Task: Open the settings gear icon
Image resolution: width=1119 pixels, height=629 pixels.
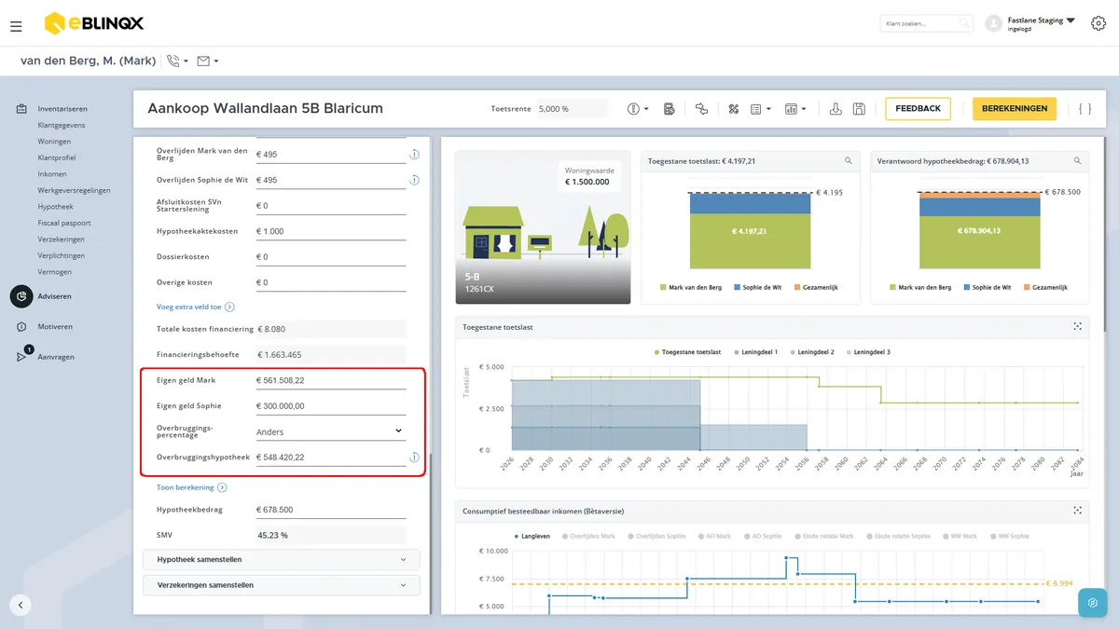Action: (1098, 23)
